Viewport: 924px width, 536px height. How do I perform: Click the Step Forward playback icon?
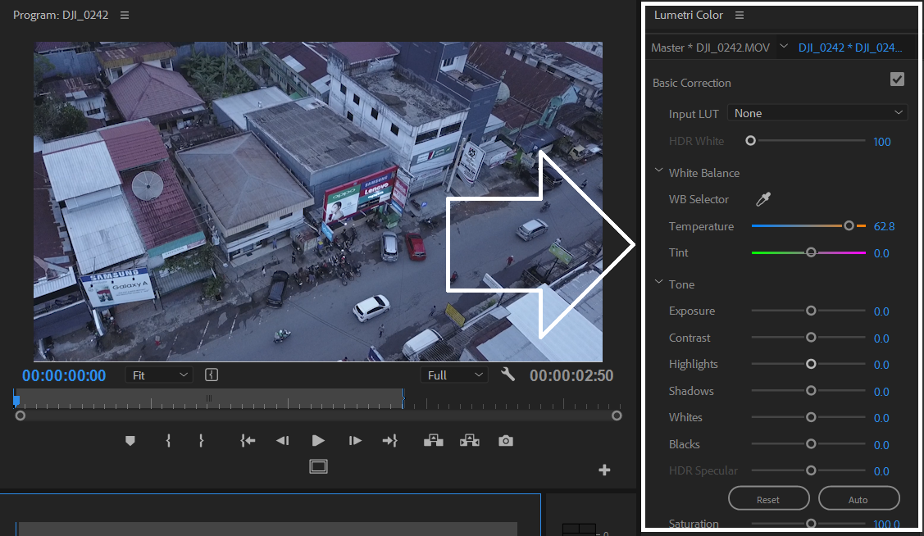[354, 440]
